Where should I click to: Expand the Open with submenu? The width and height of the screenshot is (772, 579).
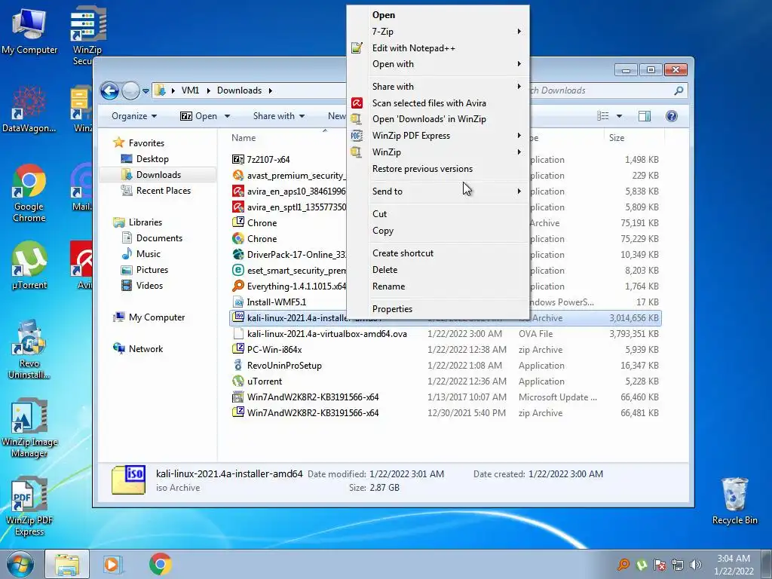[x=438, y=64]
